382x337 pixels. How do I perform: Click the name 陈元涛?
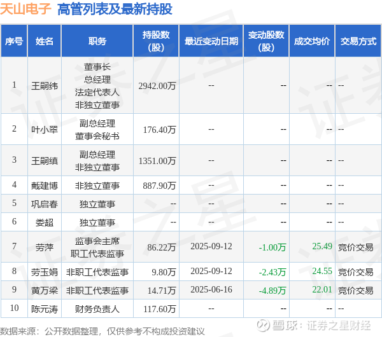(x=45, y=309)
